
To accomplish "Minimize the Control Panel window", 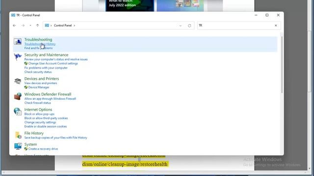I will pos(256,15).
